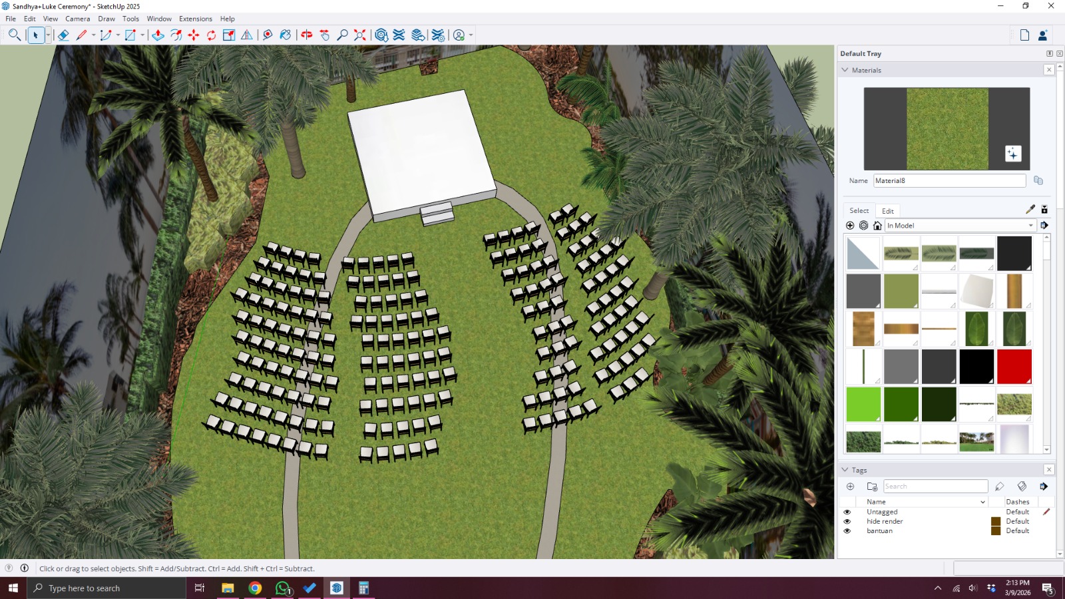This screenshot has width=1065, height=599.
Task: Pick the Rotate tool
Action: [x=211, y=35]
